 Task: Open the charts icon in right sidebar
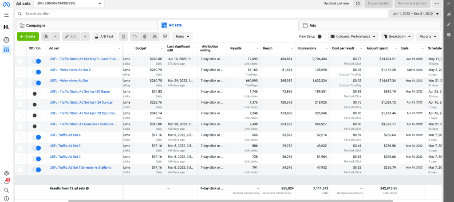tap(449, 14)
